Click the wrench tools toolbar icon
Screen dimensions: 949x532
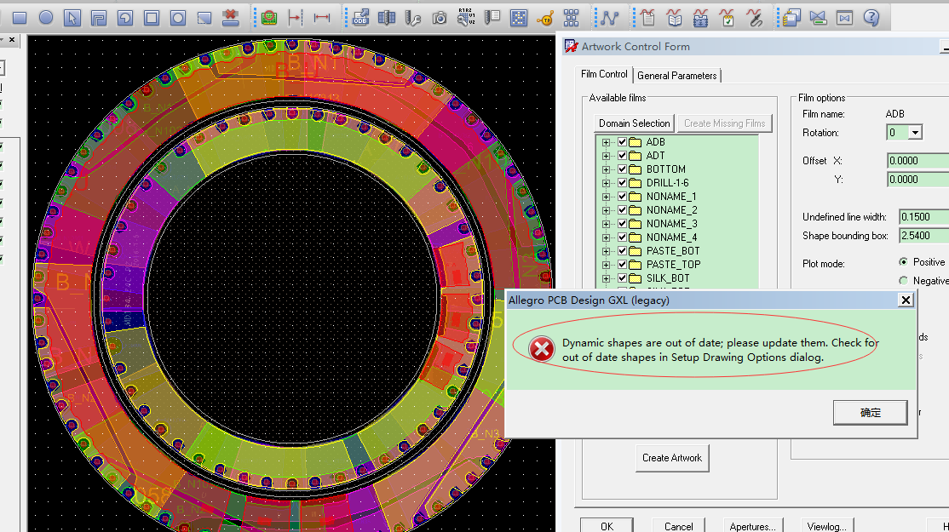pyautogui.click(x=413, y=17)
